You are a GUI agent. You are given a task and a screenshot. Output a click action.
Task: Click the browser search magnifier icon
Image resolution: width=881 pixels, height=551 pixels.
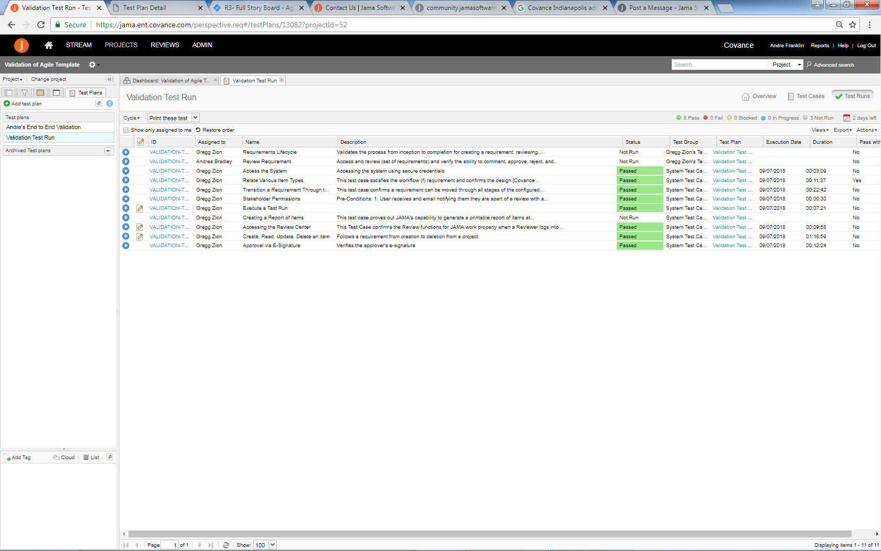[x=840, y=25]
